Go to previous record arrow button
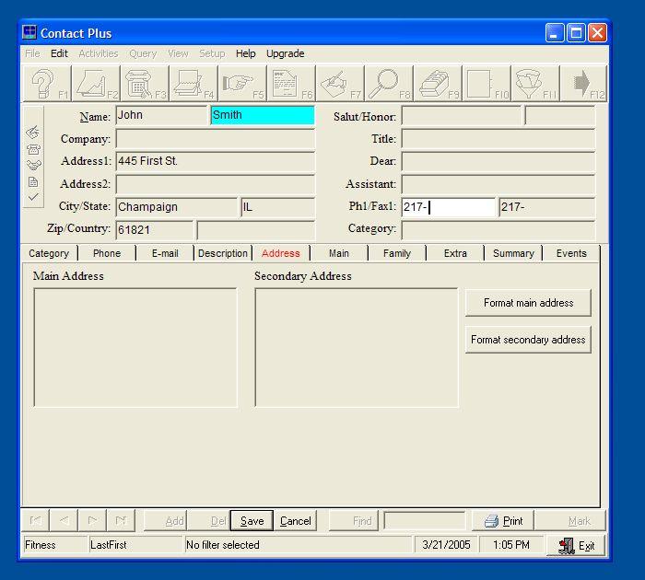 pos(64,521)
